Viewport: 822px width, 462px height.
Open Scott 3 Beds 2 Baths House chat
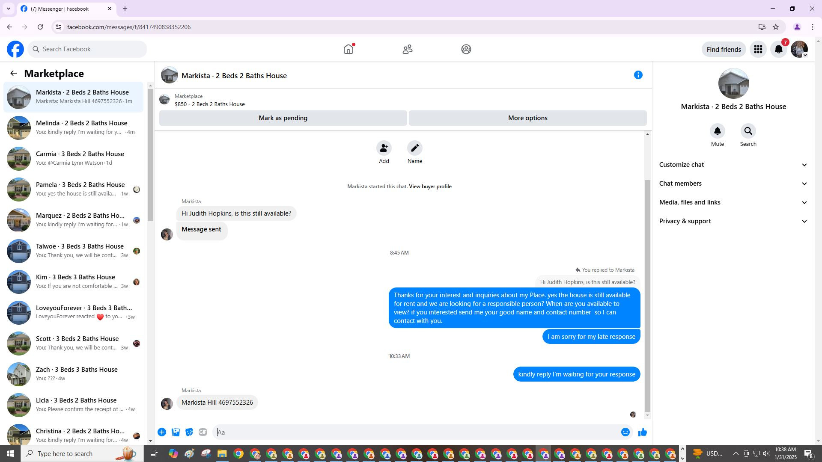74,344
